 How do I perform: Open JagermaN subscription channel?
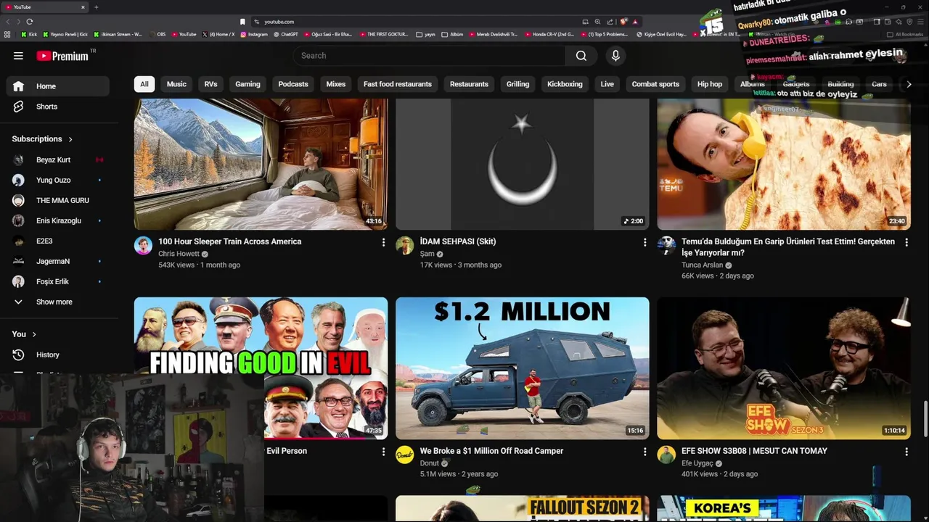click(58, 261)
